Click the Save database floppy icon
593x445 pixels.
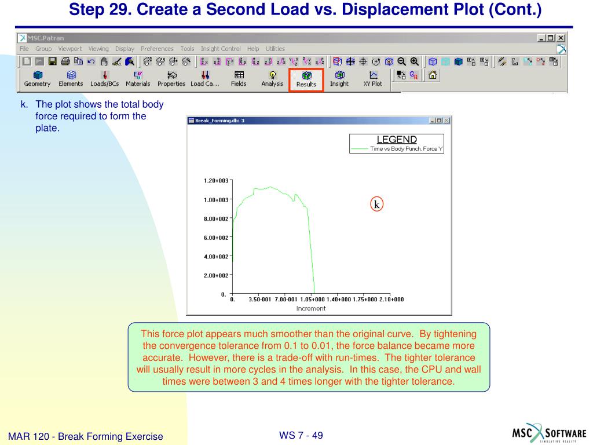[x=52, y=61]
